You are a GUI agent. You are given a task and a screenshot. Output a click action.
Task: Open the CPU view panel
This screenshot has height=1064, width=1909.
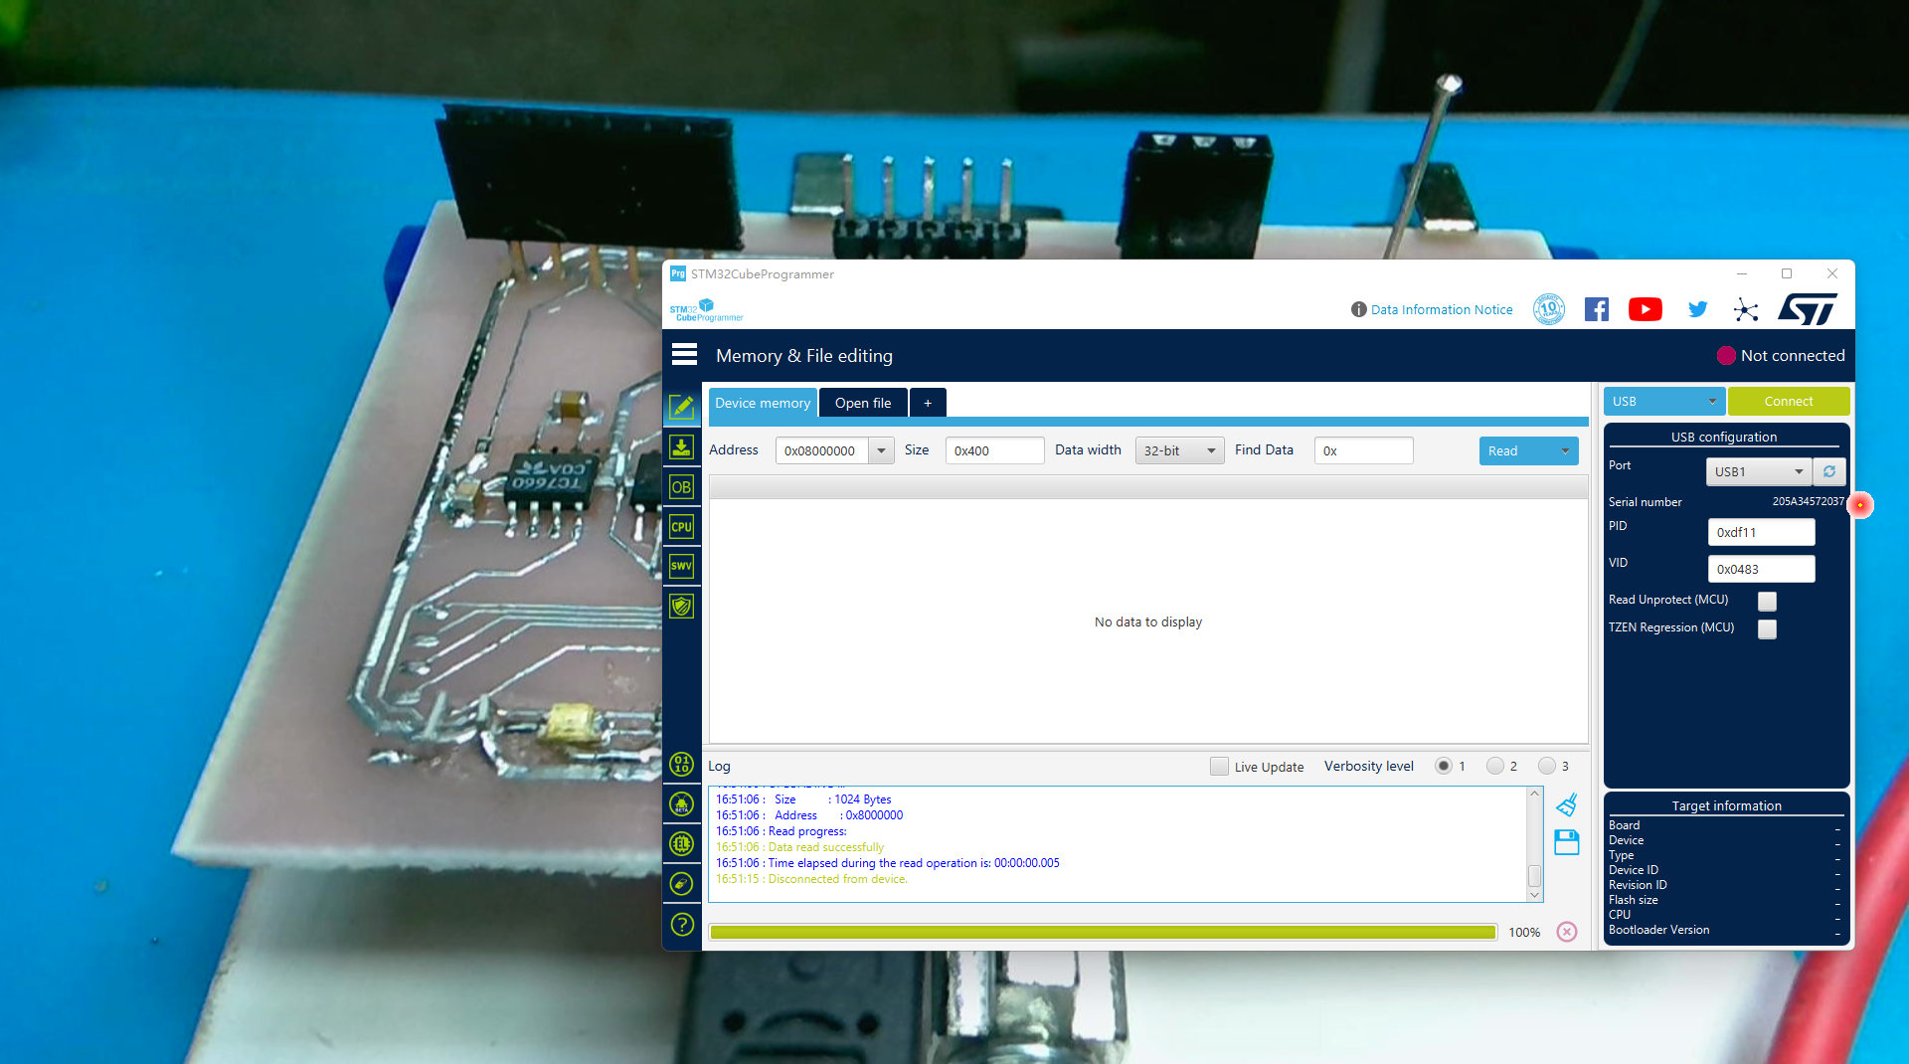pos(682,526)
